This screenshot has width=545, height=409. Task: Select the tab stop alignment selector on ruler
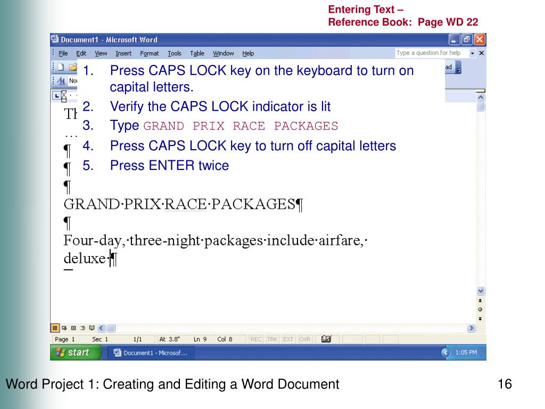[x=56, y=96]
